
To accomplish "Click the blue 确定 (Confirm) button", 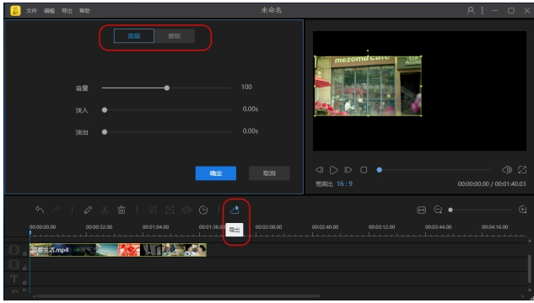I will point(216,173).
